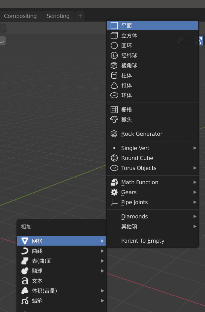The width and height of the screenshot is (205, 312).
Task: Select the 猴头 label text
Action: coord(127,119)
